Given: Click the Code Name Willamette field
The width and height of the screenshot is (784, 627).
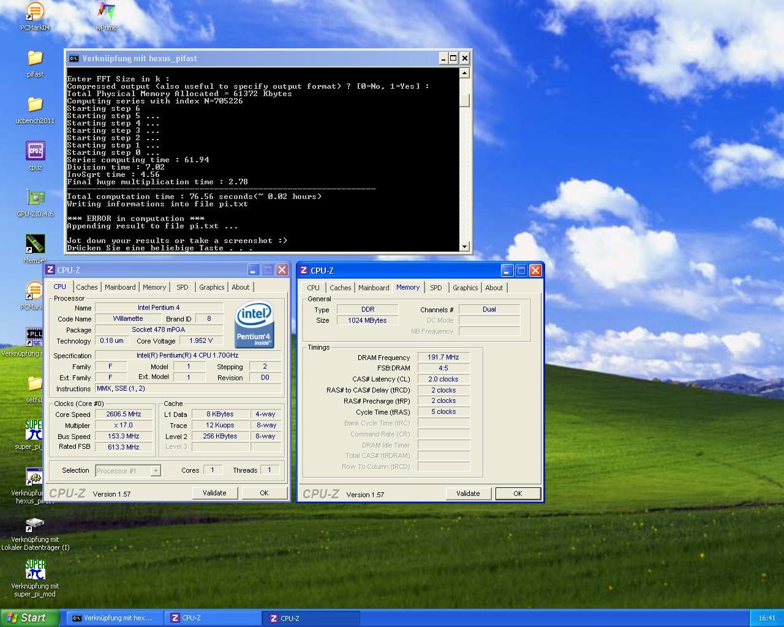Looking at the screenshot, I should (128, 319).
